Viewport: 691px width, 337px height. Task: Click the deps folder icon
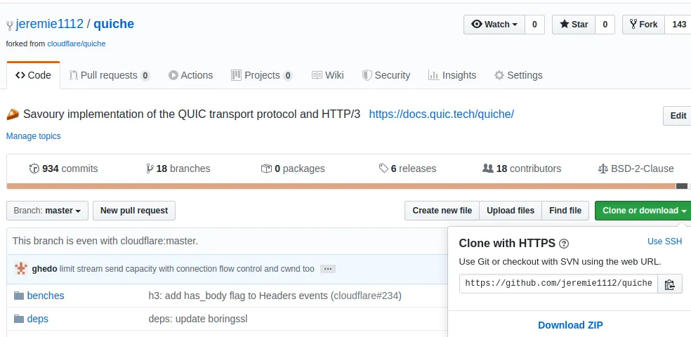point(19,319)
